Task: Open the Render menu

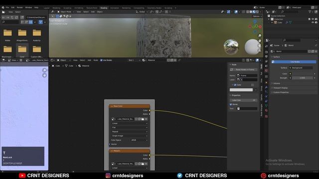Action: pyautogui.click(x=20, y=7)
